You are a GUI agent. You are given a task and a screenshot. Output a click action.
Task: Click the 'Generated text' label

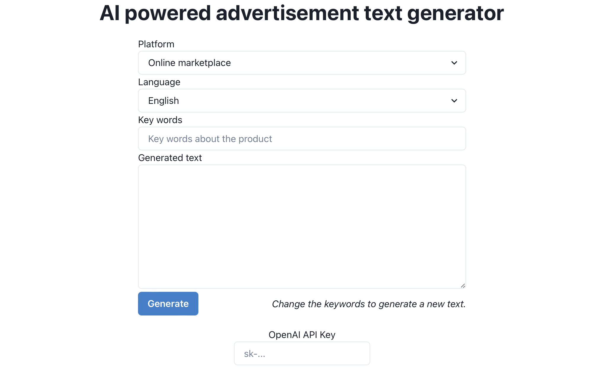170,158
